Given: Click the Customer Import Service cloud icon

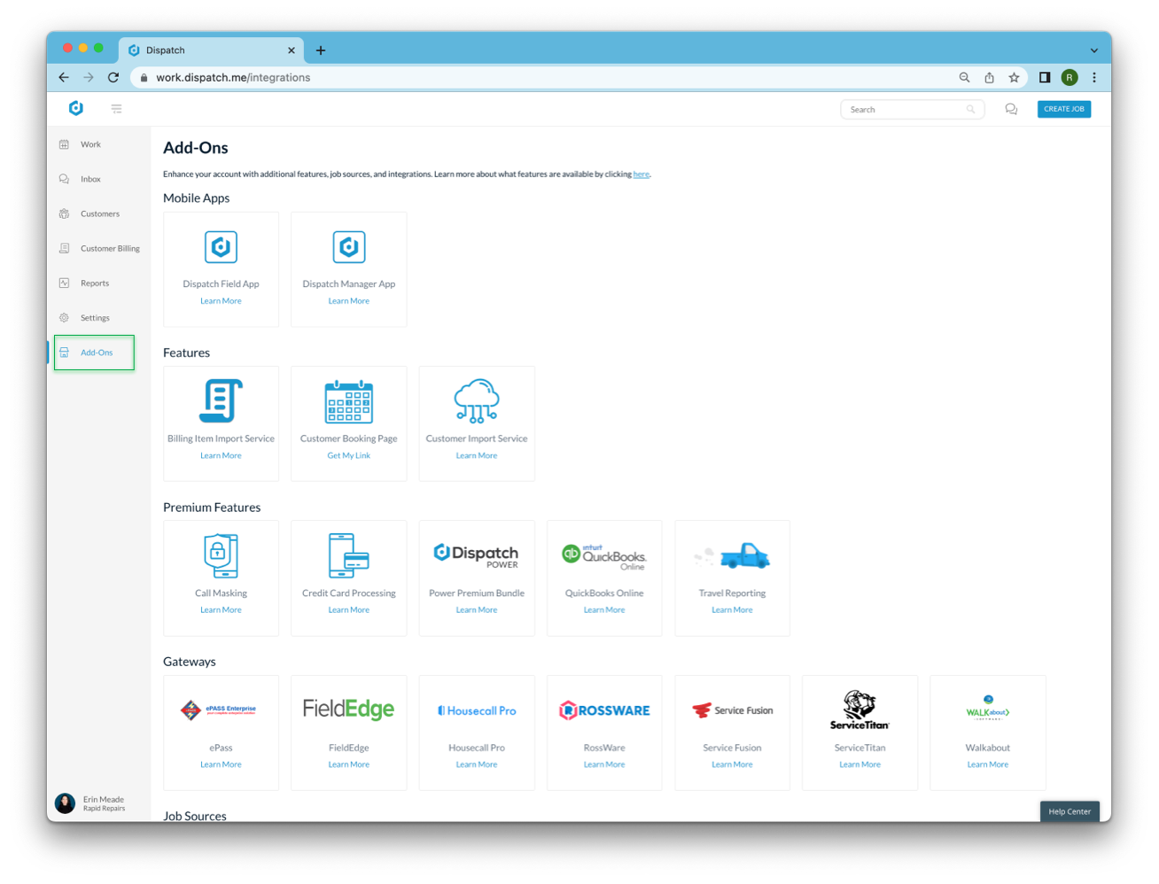Looking at the screenshot, I should 477,401.
